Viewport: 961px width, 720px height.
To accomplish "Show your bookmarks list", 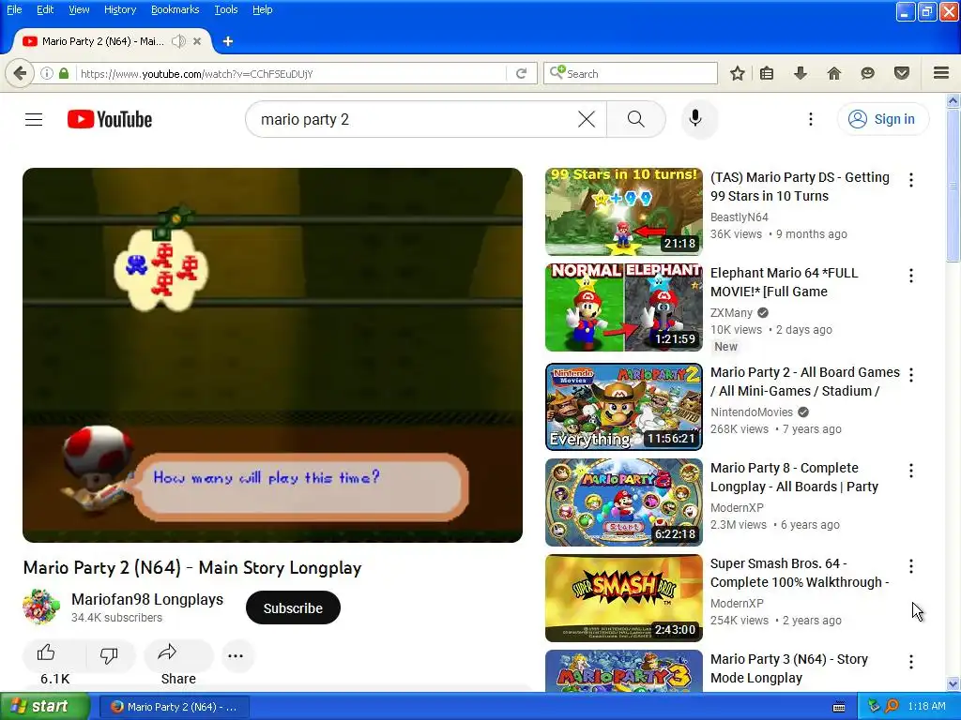I will click(x=767, y=73).
